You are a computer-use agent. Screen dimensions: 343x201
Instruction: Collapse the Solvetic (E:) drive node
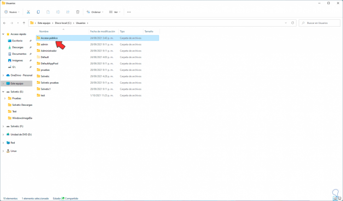point(3,92)
